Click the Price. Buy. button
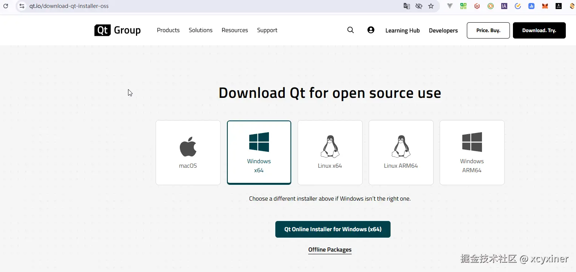The height and width of the screenshot is (272, 576). coord(488,31)
